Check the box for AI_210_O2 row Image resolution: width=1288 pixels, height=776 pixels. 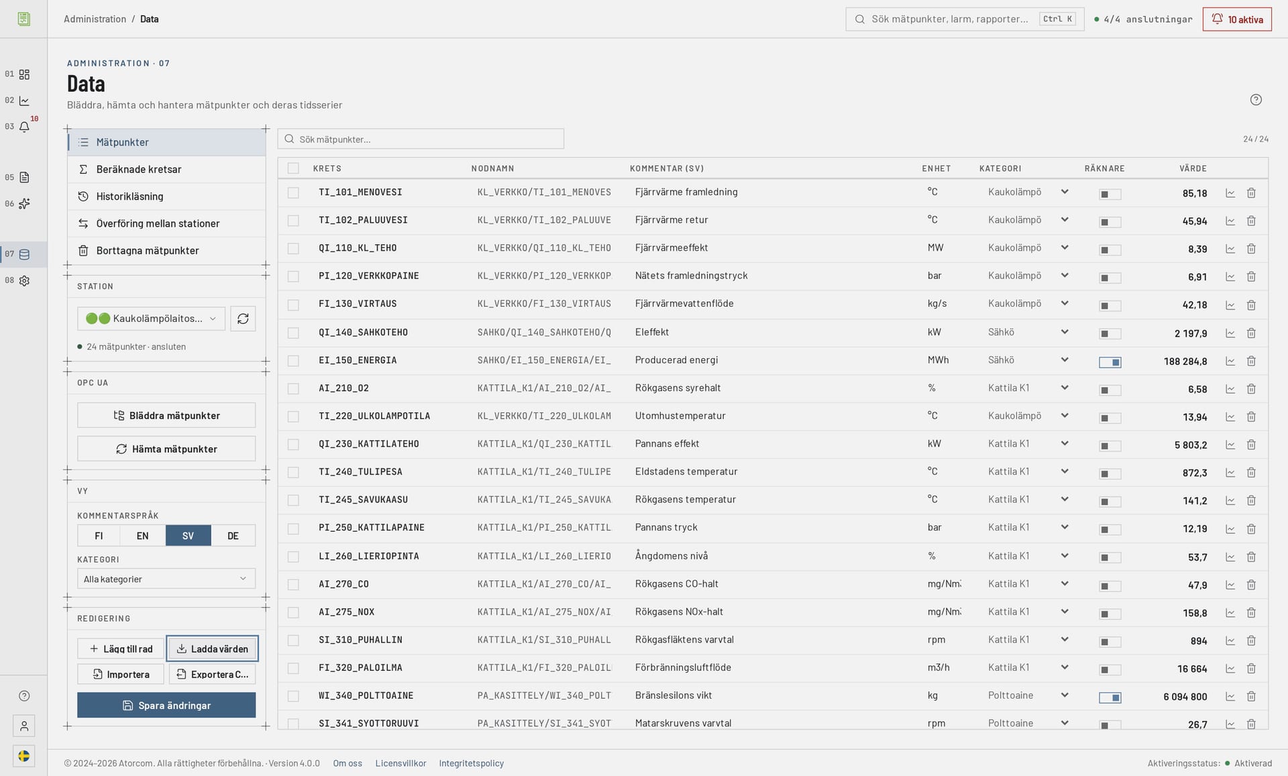[x=293, y=388]
